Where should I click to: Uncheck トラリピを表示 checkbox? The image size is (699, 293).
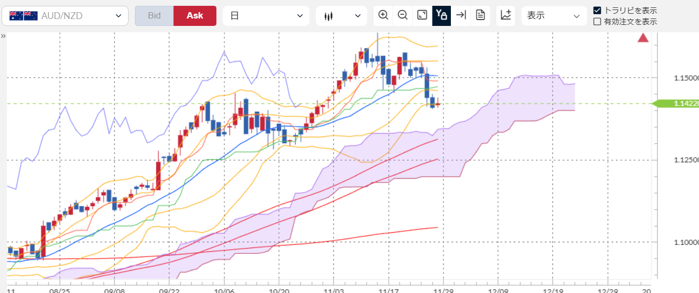point(597,10)
